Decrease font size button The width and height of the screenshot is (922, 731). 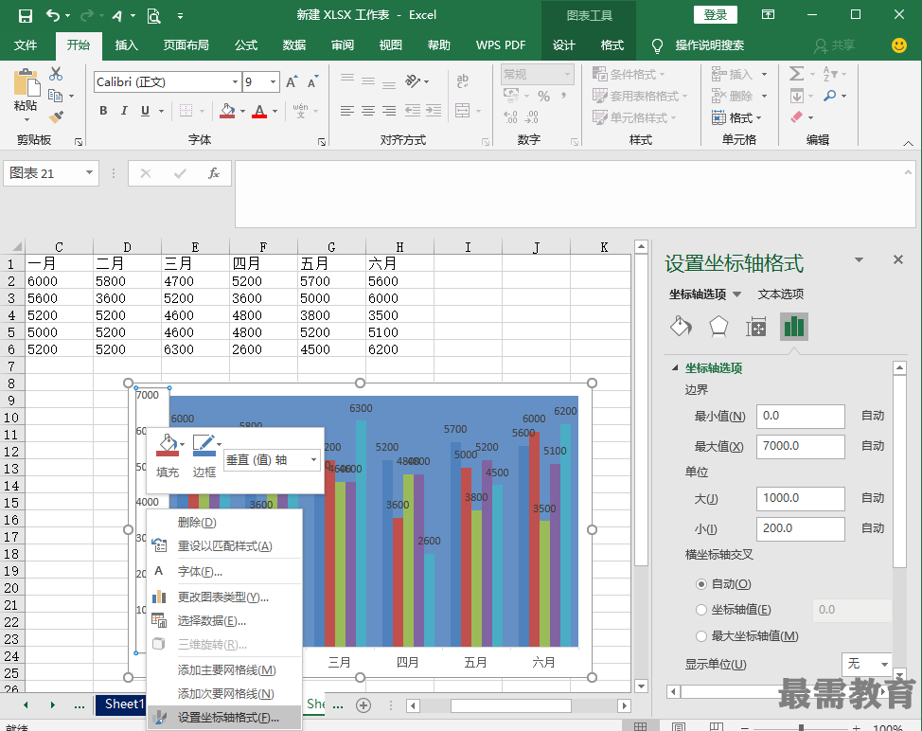[x=312, y=81]
